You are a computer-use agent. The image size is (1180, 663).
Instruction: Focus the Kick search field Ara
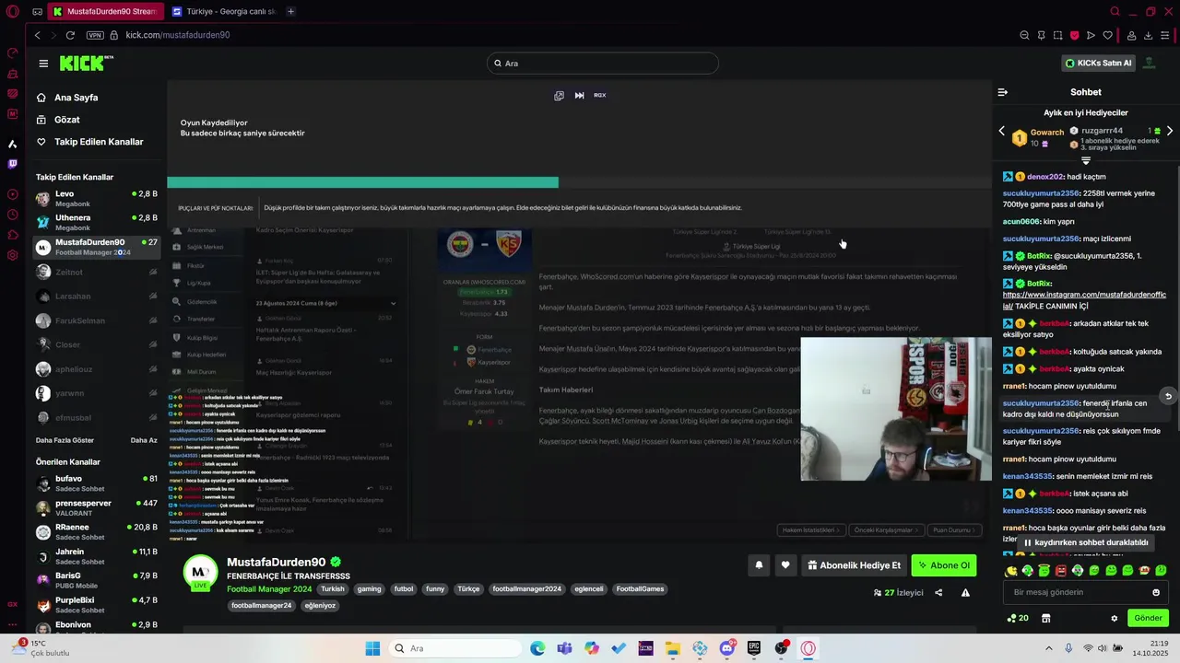click(x=602, y=64)
